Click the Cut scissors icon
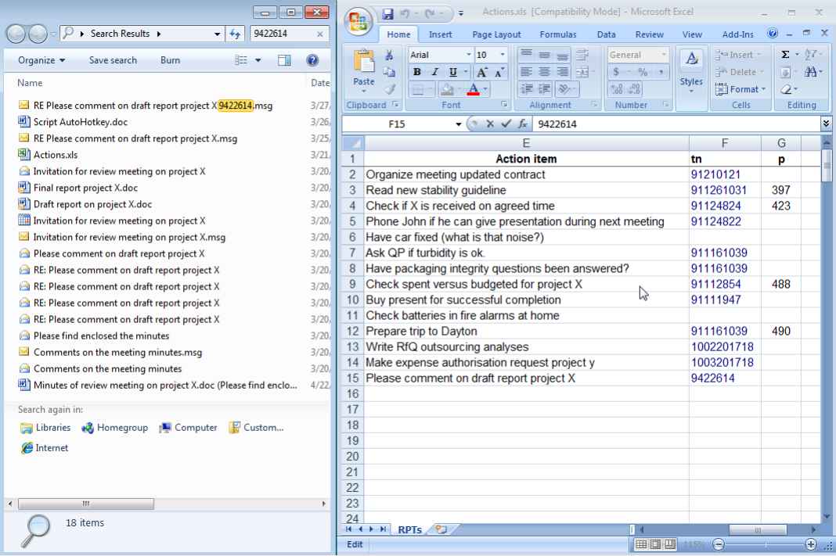The height and width of the screenshot is (556, 836). coord(389,55)
